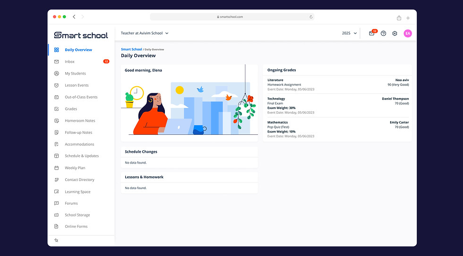Click the Inbox envelope icon in sidebar
Screen dimensions: 463x256
click(56, 62)
